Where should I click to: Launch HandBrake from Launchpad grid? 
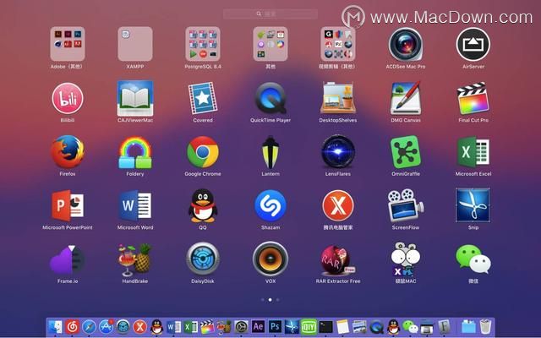pos(135,259)
